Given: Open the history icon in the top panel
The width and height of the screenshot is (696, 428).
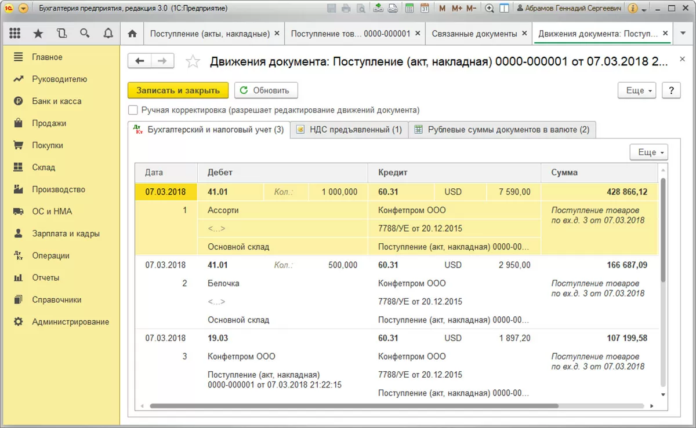Looking at the screenshot, I should coord(62,34).
